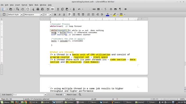The width and height of the screenshot is (186, 104).
Task: Apply the yellow Highlighting color
Action: coord(114,14)
